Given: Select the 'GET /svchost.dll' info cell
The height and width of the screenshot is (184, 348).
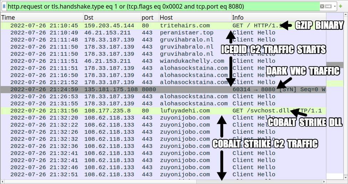Looking at the screenshot, I should [x=277, y=111].
